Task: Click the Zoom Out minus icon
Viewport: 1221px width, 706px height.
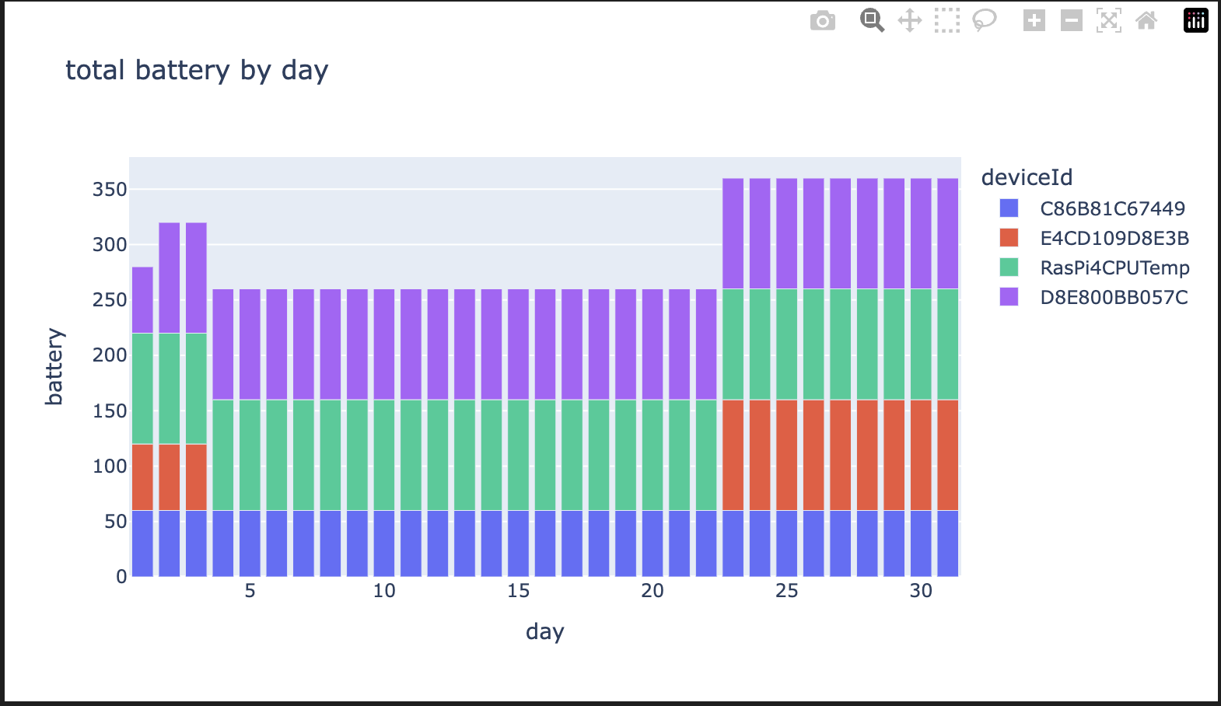Action: 1071,21
